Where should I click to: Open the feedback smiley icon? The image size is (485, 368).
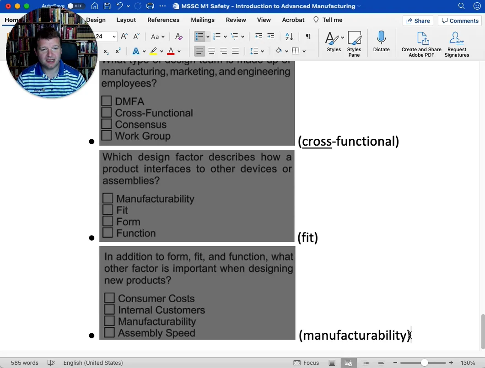click(477, 6)
